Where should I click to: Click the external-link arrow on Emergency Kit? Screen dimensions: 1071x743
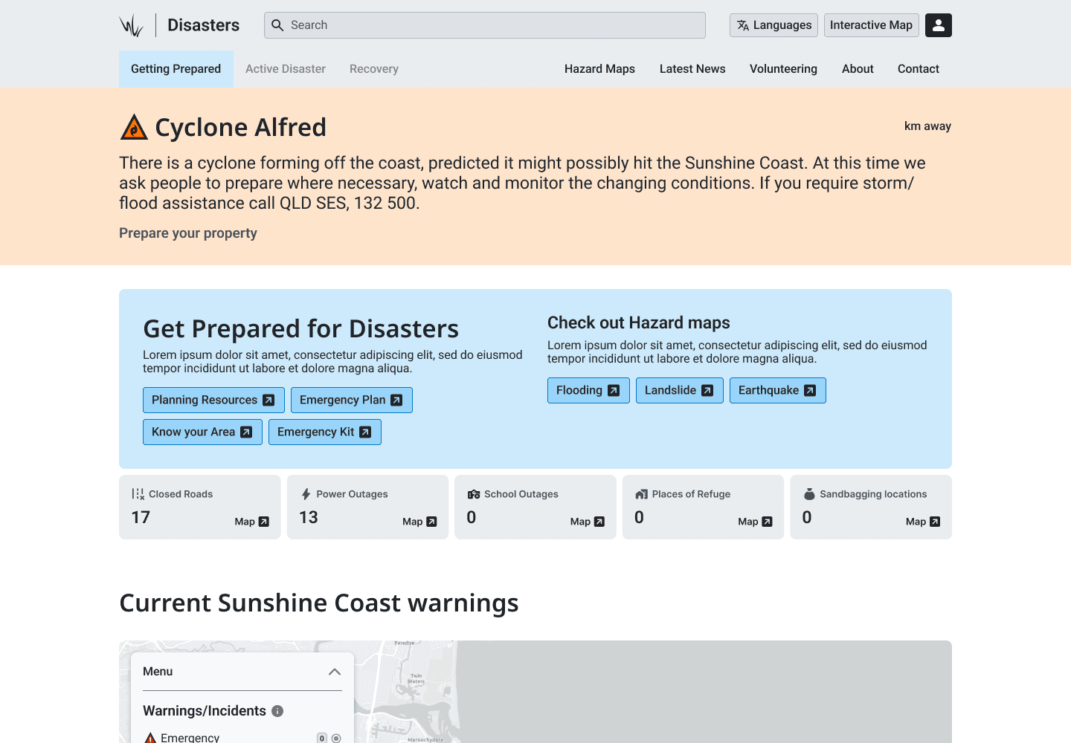pyautogui.click(x=365, y=432)
